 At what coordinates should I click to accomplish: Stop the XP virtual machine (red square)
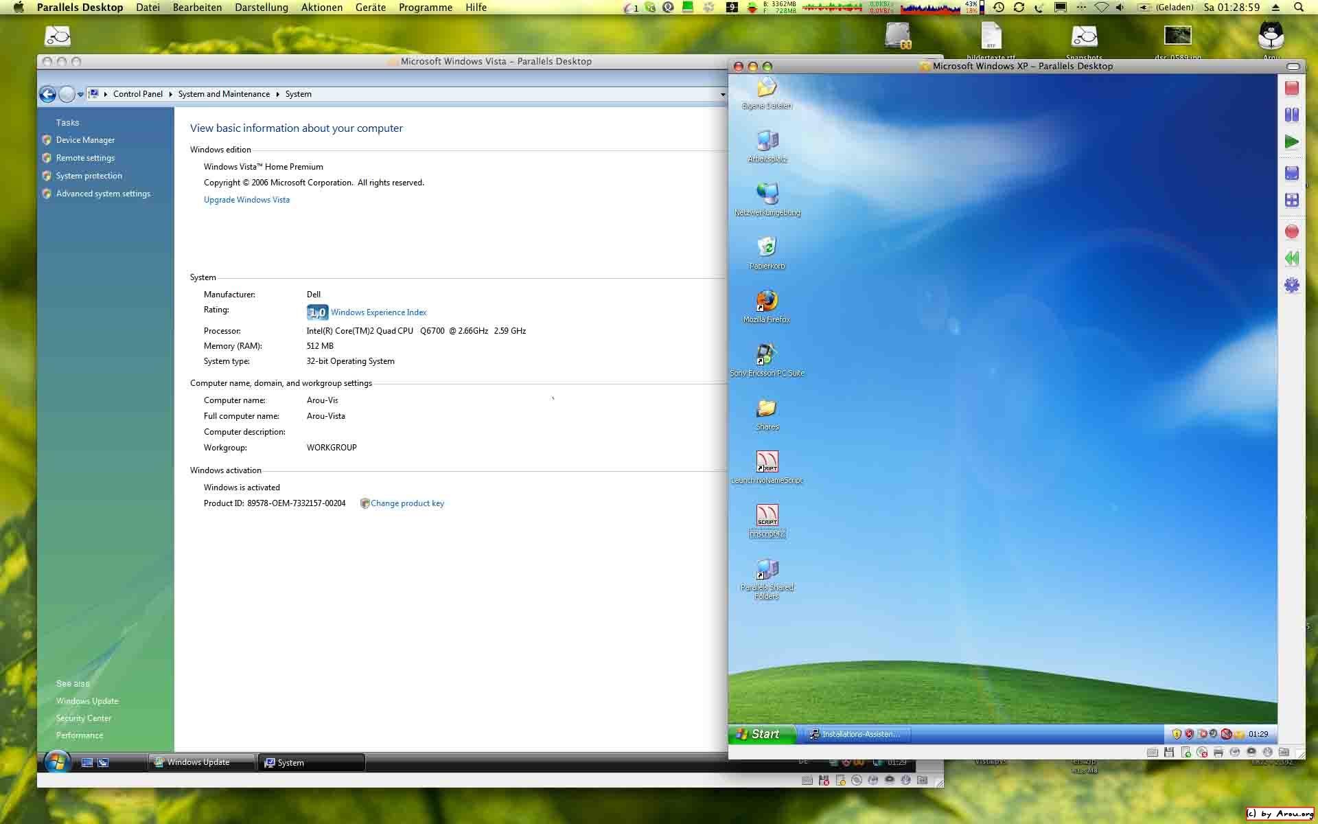[1291, 88]
